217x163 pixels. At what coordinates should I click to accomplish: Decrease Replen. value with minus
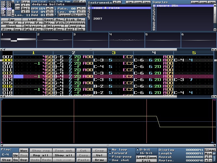[210, 161]
